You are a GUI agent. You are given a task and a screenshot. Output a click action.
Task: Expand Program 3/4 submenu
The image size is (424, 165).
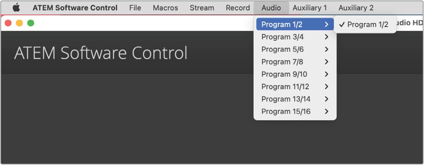(295, 37)
